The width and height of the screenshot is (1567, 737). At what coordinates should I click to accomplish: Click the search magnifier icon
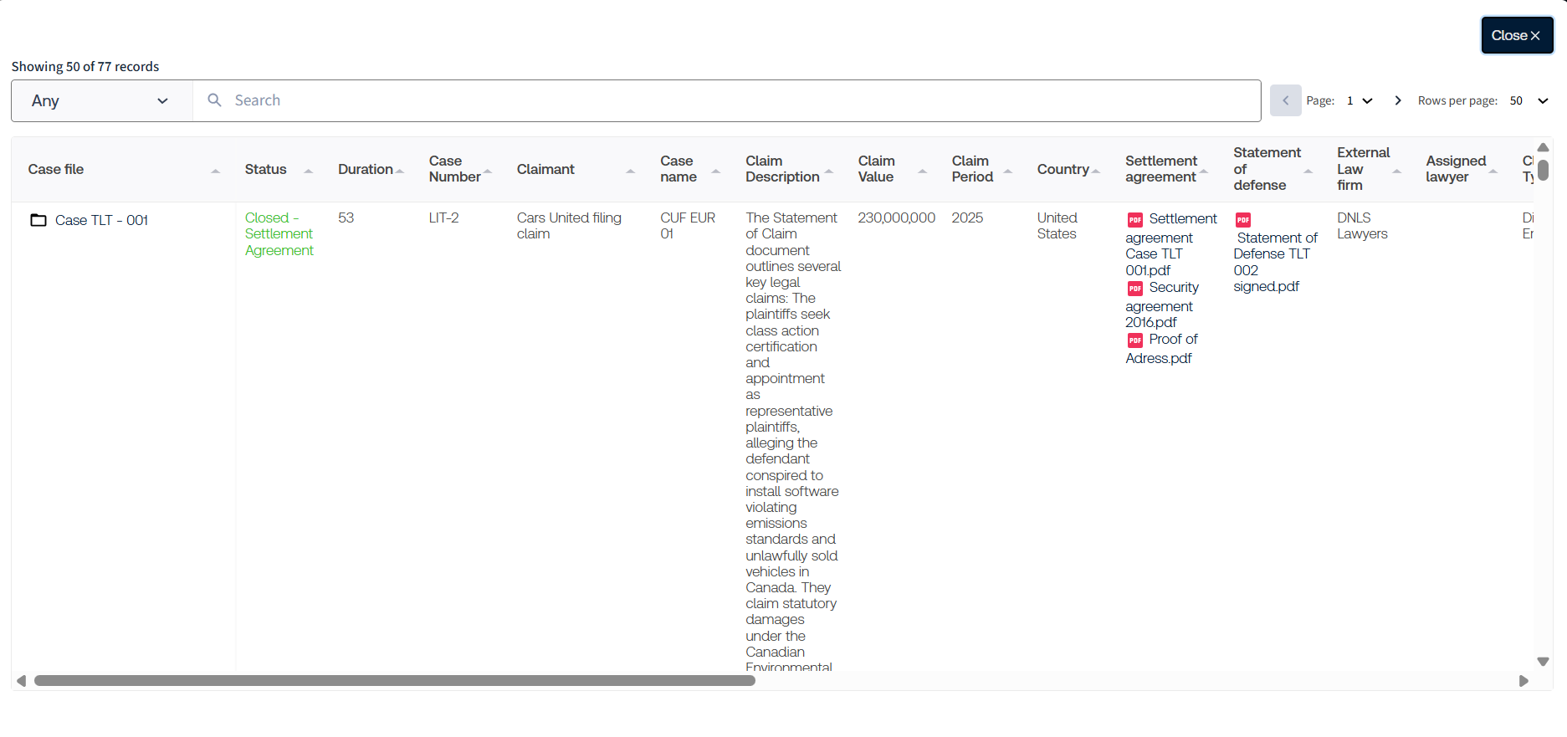[215, 100]
